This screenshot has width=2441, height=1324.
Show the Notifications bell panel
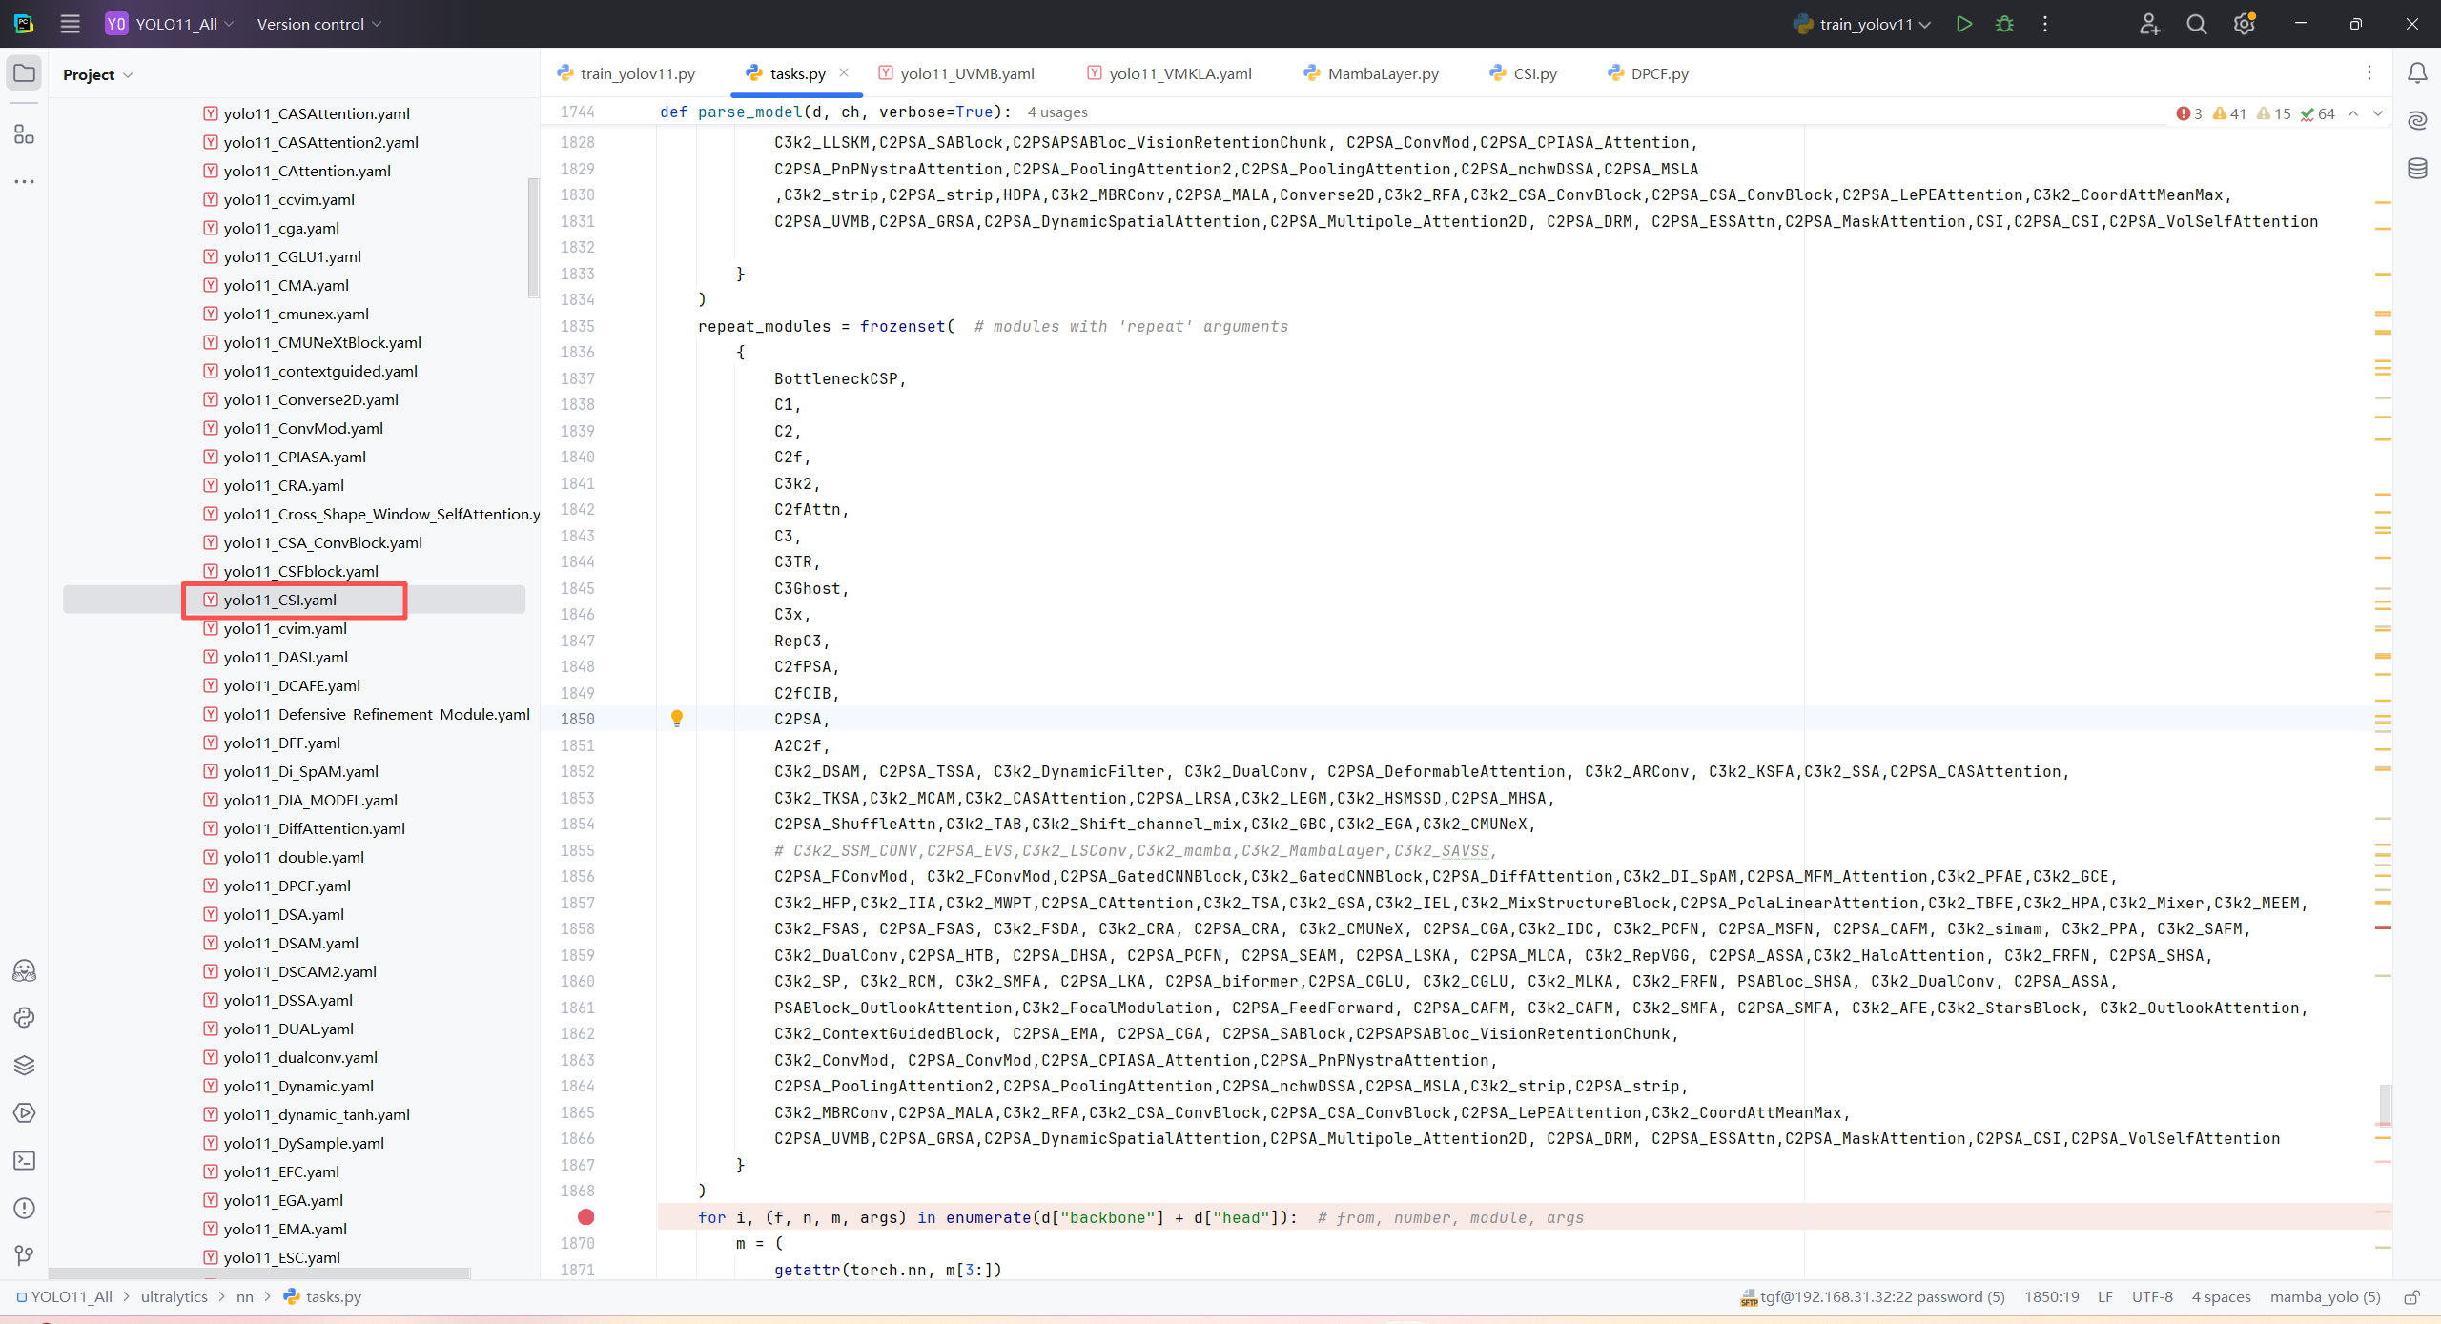[2417, 73]
